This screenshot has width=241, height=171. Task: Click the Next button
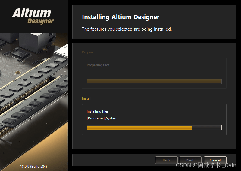tap(190, 160)
